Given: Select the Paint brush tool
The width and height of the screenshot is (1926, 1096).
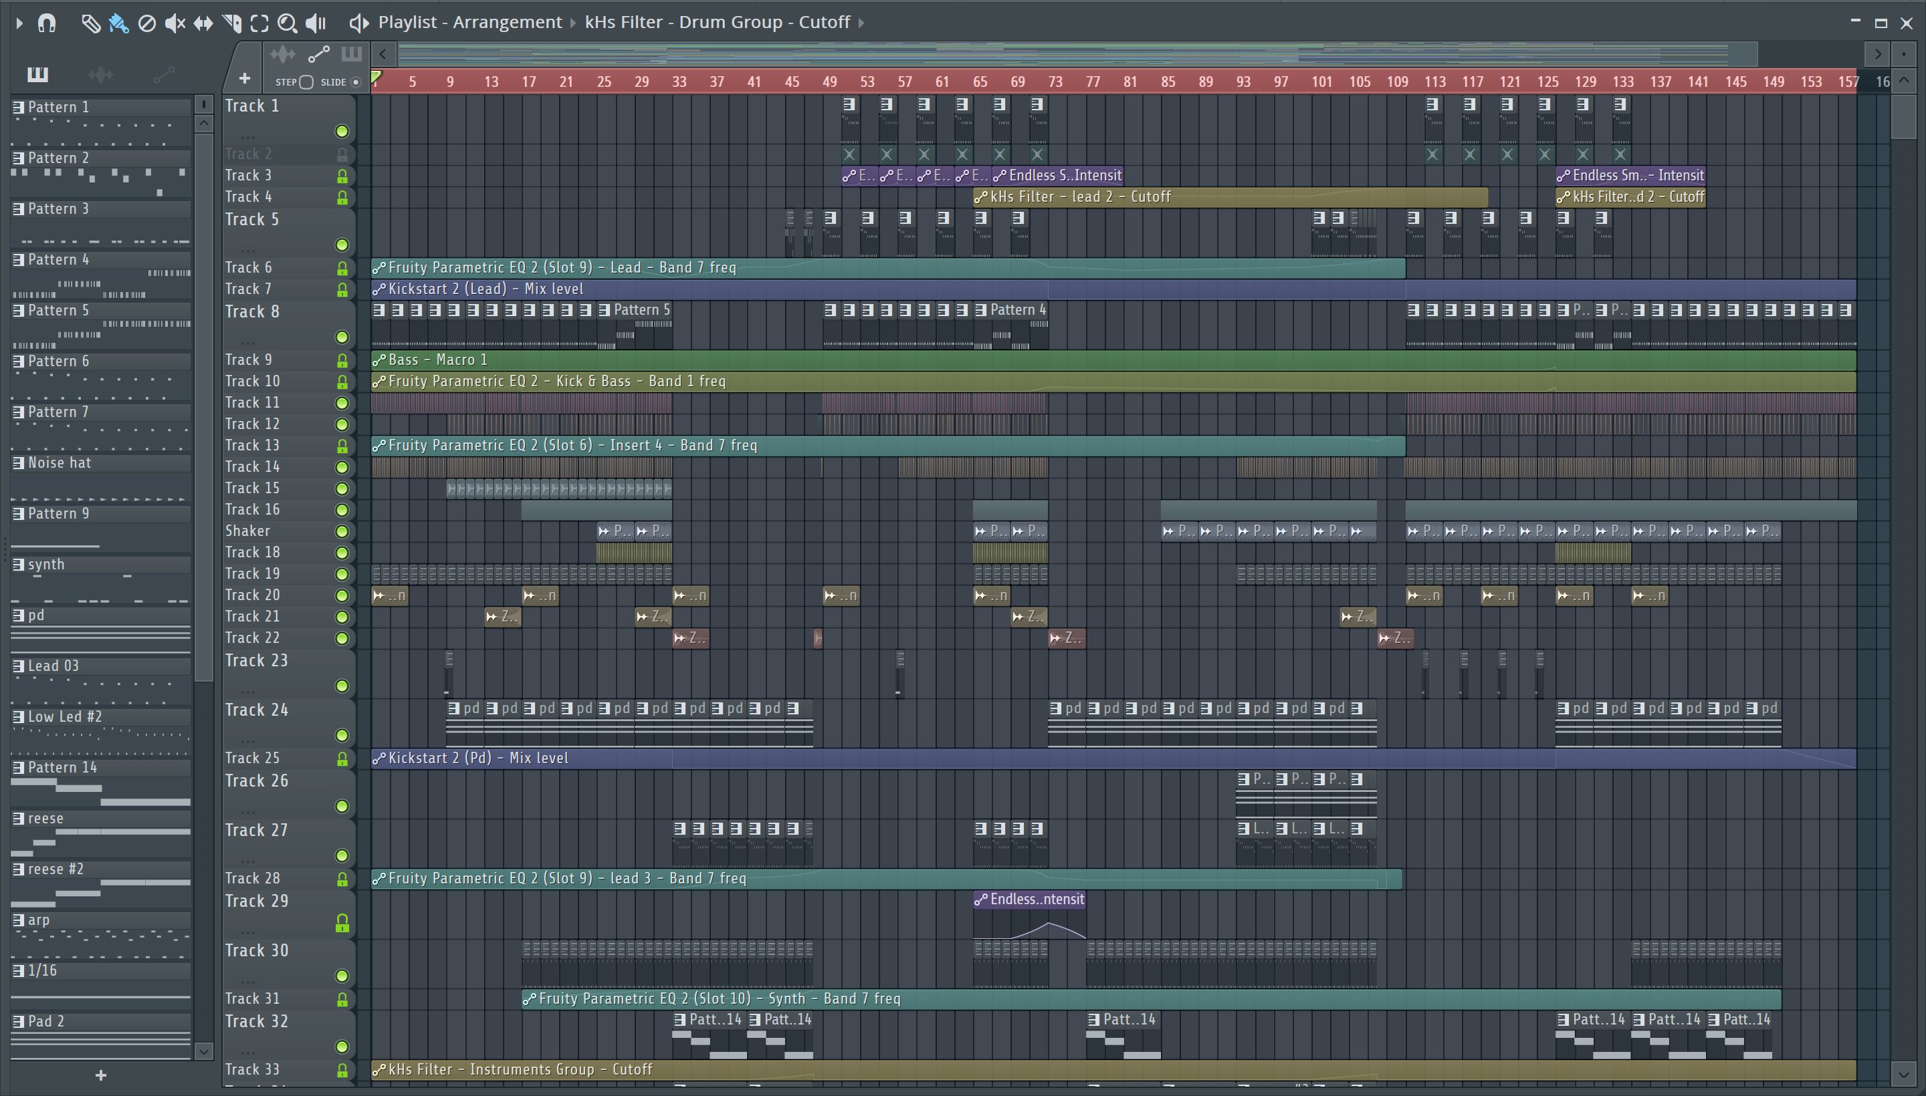Looking at the screenshot, I should pyautogui.click(x=118, y=23).
